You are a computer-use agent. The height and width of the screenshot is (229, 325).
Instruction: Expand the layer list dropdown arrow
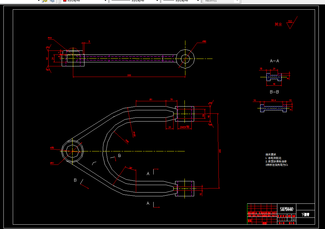point(38,1)
